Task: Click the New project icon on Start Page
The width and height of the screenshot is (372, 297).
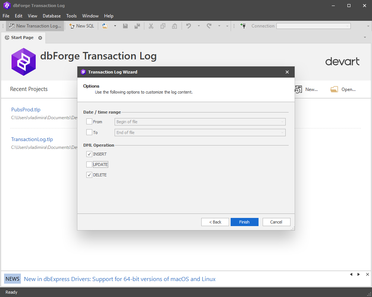Action: [x=298, y=89]
